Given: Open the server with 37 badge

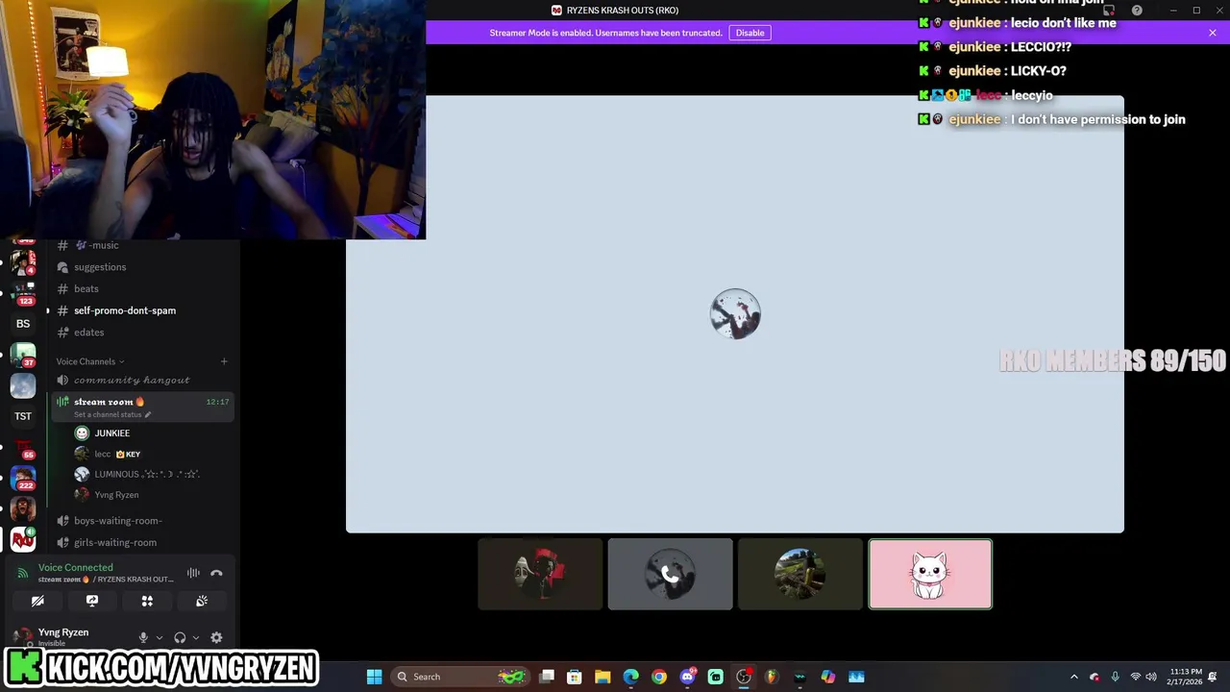Looking at the screenshot, I should point(23,355).
